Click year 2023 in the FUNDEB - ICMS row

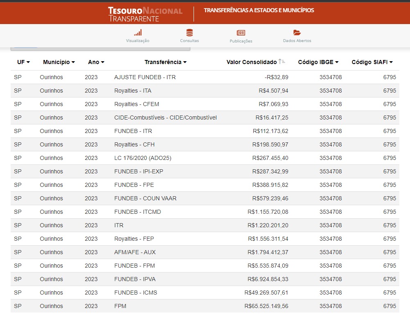[91, 293]
